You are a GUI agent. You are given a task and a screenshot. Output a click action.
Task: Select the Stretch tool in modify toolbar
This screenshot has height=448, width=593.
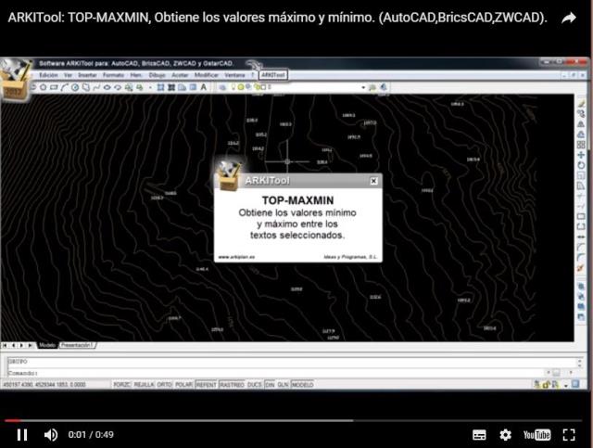581,186
